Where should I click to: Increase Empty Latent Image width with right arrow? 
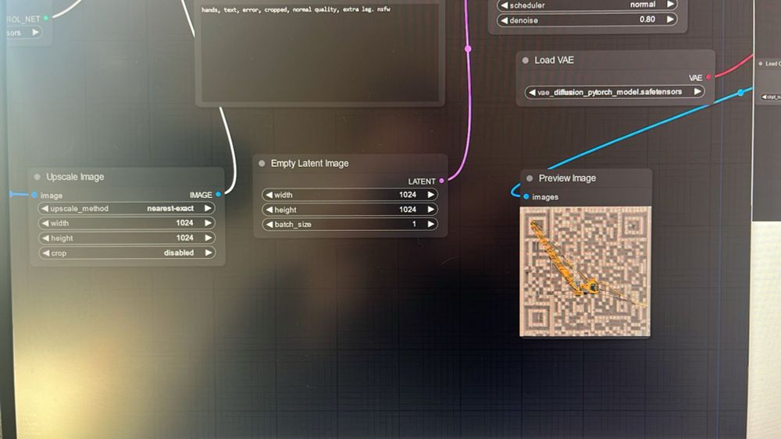coord(431,195)
